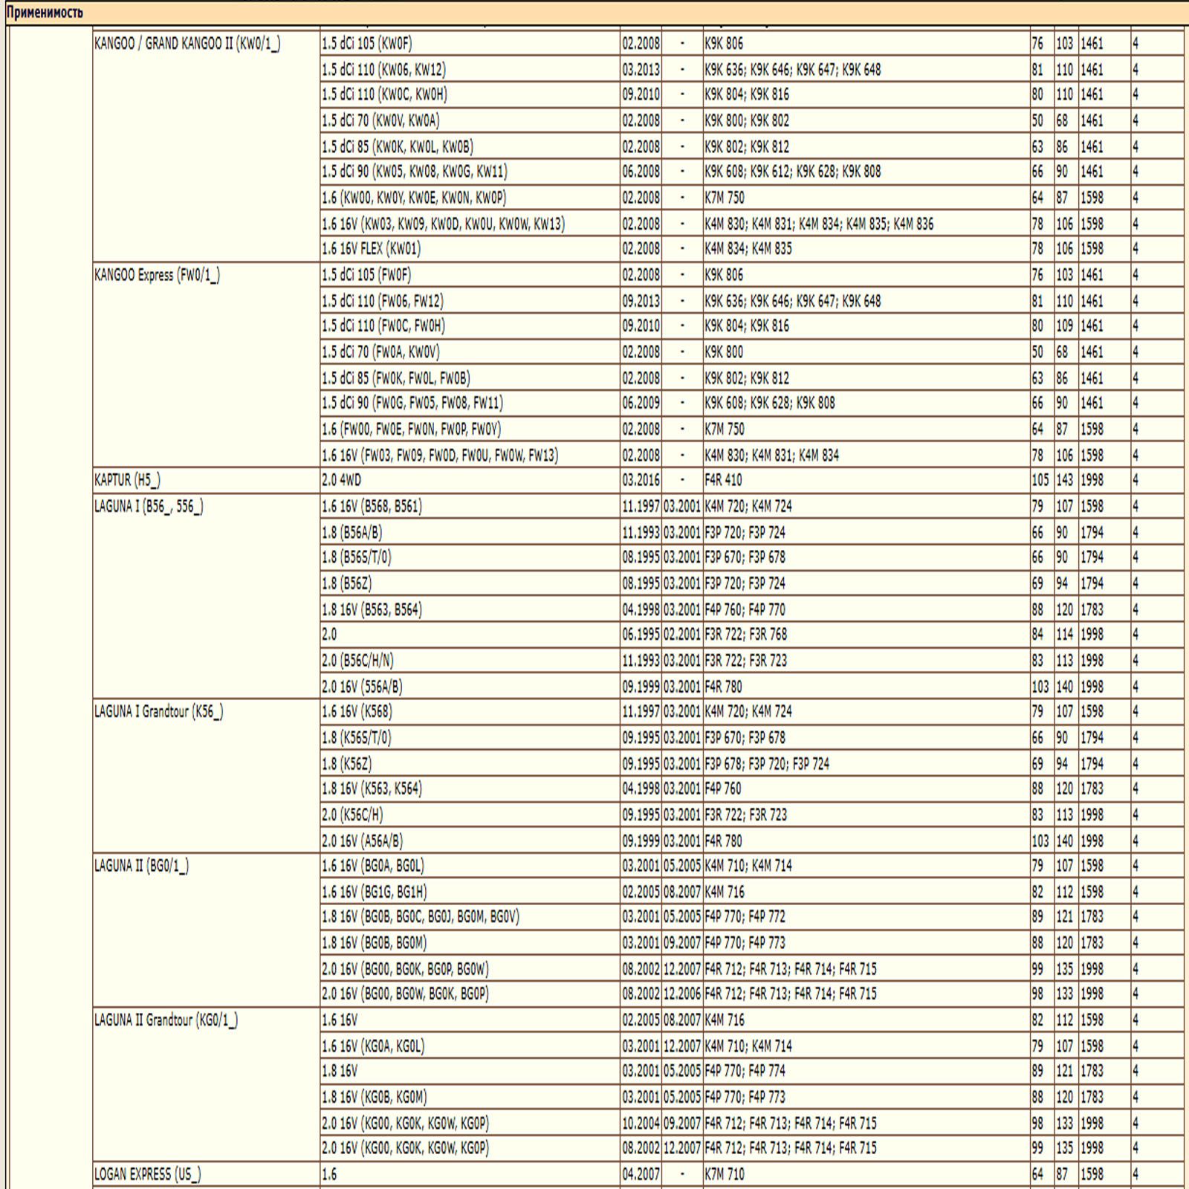Click the F4R 410 engine code
Viewport: 1189px width, 1189px height.
pyautogui.click(x=723, y=480)
